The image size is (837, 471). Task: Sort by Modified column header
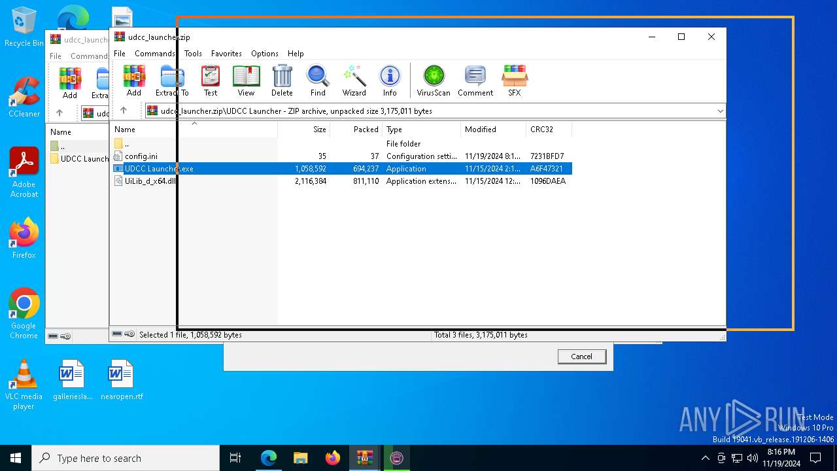click(494, 130)
